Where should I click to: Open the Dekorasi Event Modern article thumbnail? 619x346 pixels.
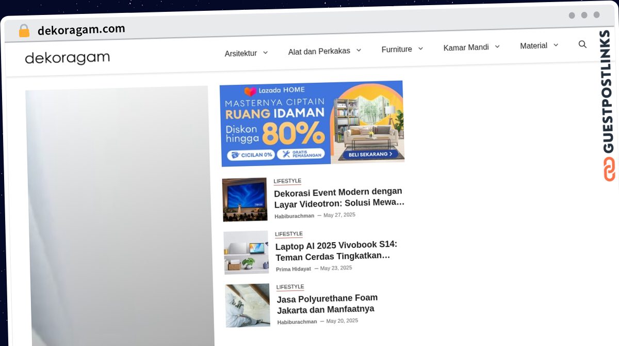245,199
